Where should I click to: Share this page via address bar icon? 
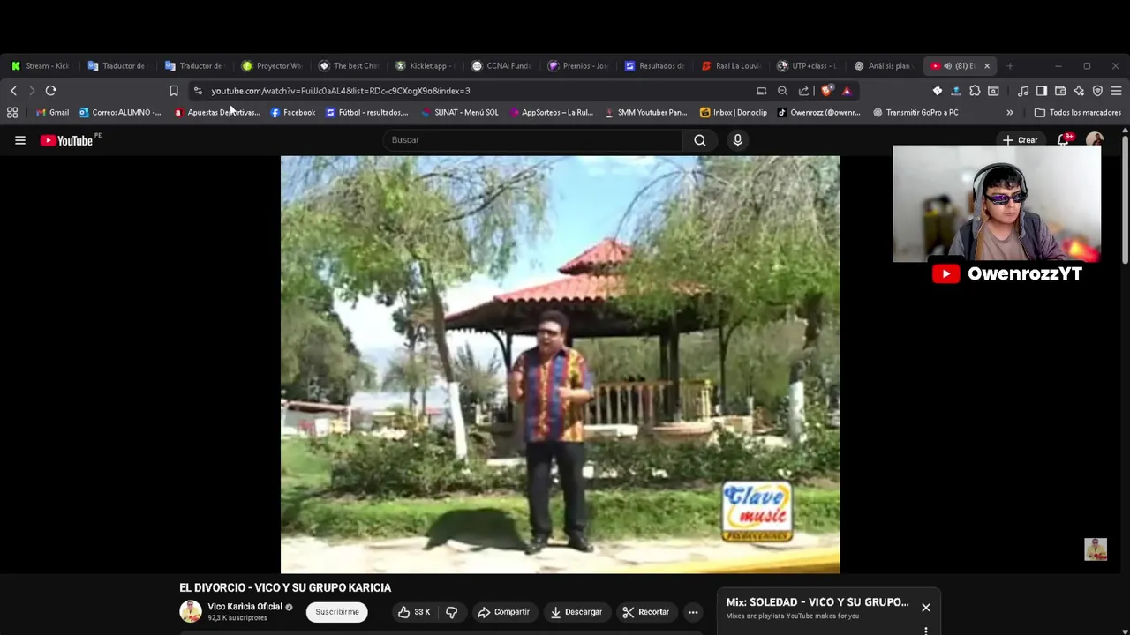click(803, 91)
